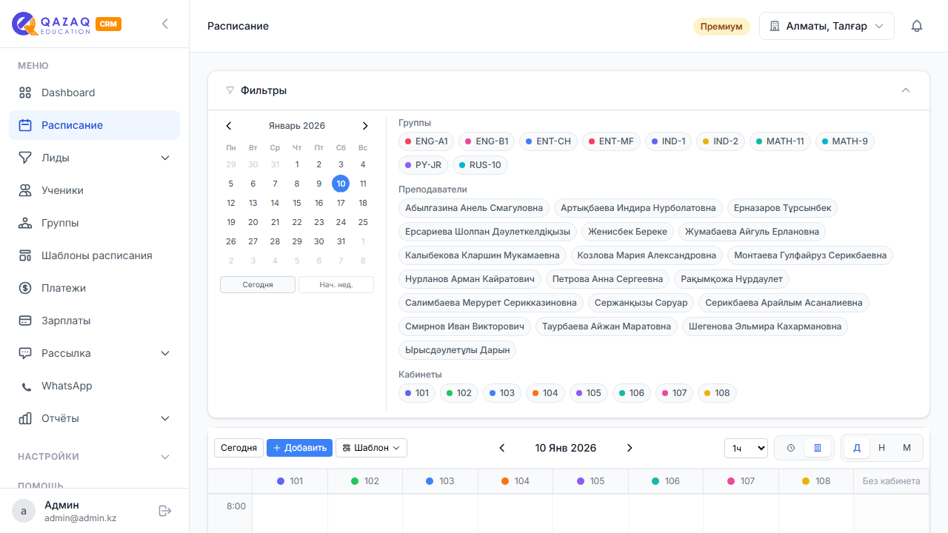948x533 pixels.
Task: Select date 15 in January calendar
Action: 297,203
